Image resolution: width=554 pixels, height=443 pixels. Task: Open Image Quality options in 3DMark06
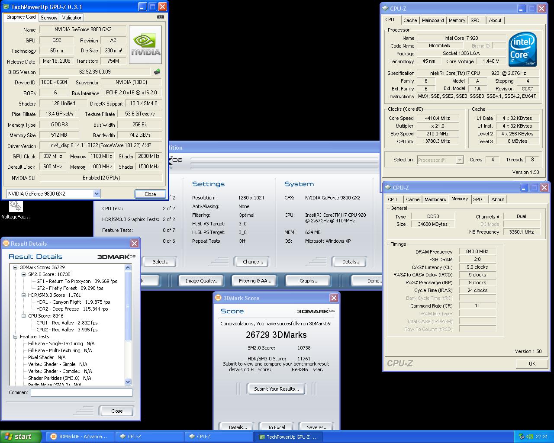coord(202,281)
